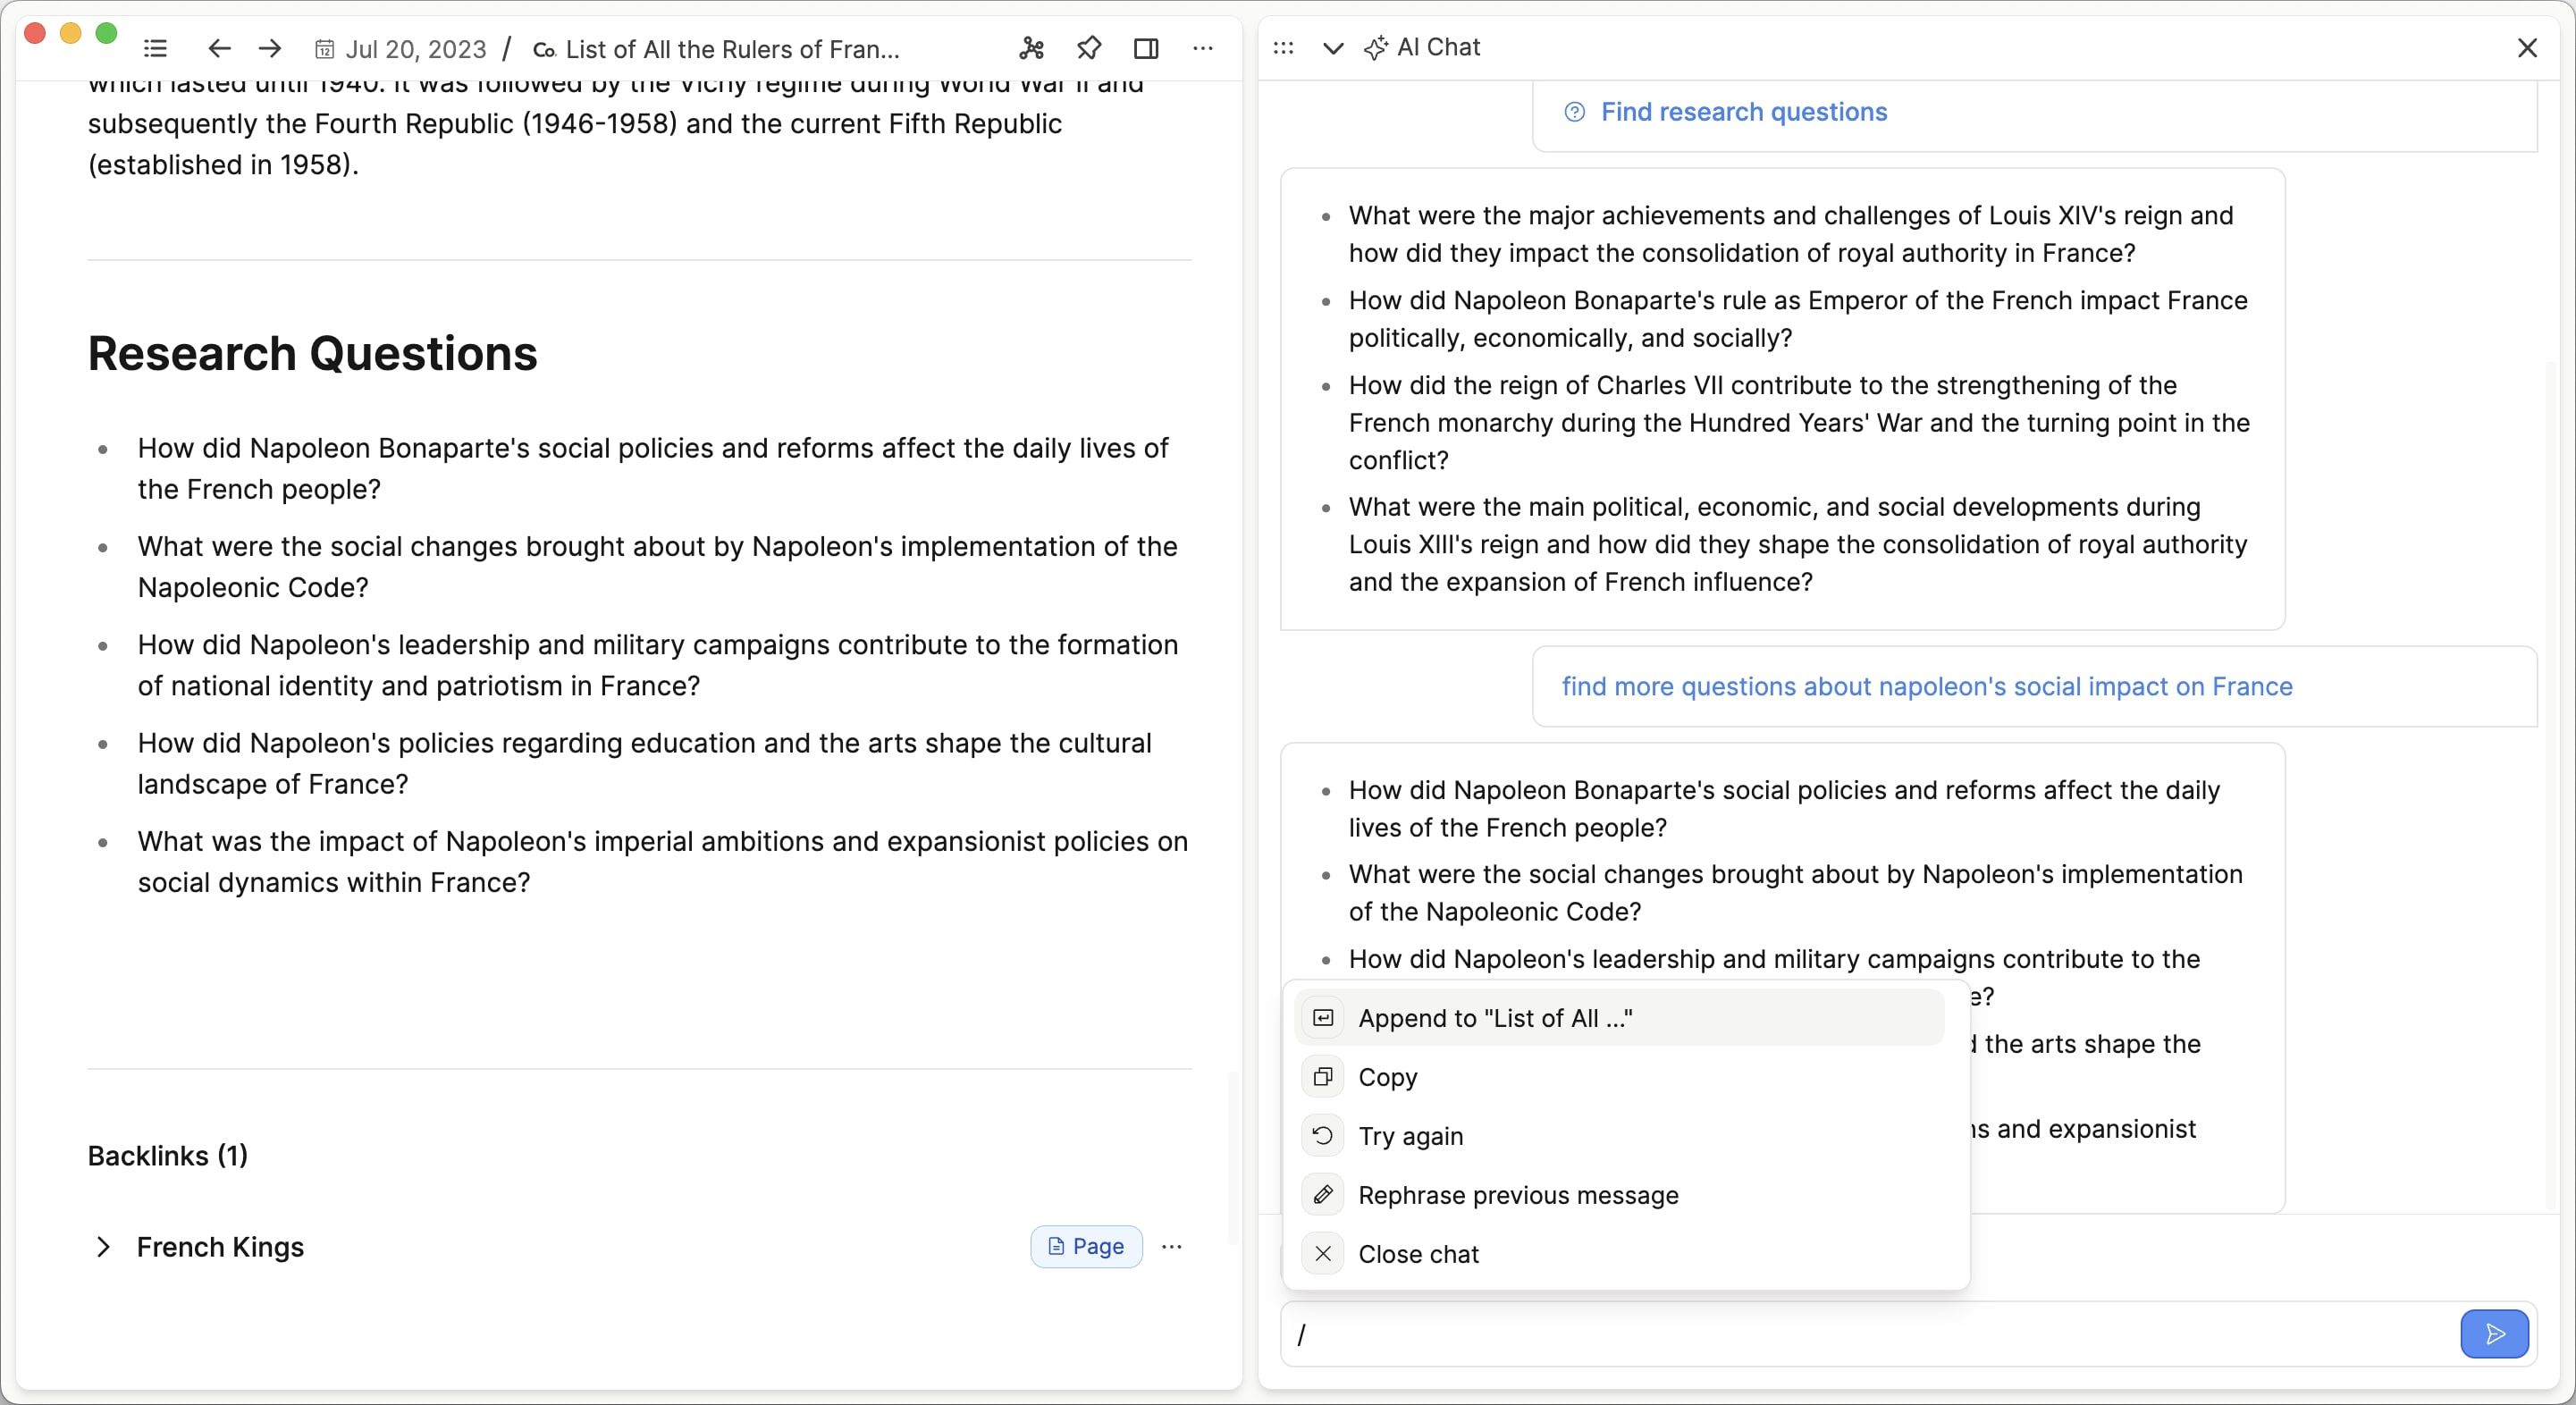Focus the AI chat input field
This screenshot has height=1405, width=2576.
(x=1860, y=1334)
